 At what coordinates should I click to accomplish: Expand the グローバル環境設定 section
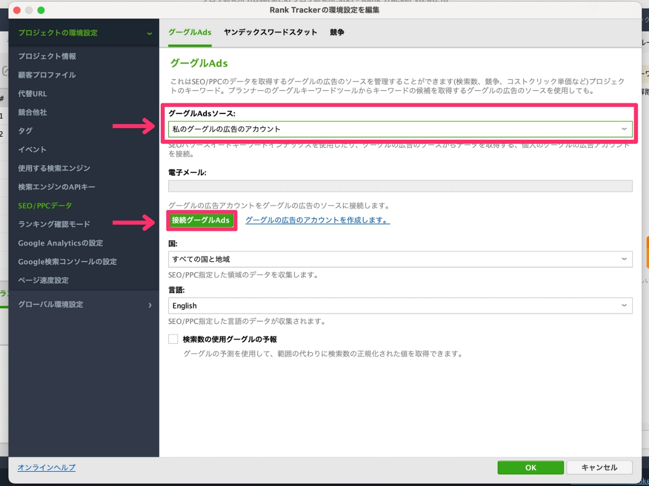pyautogui.click(x=84, y=305)
